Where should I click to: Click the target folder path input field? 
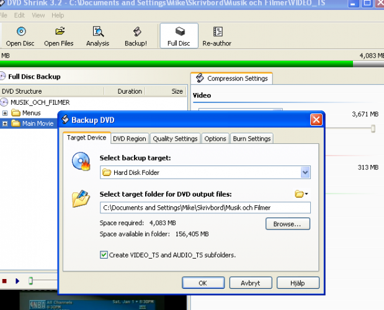(x=205, y=208)
